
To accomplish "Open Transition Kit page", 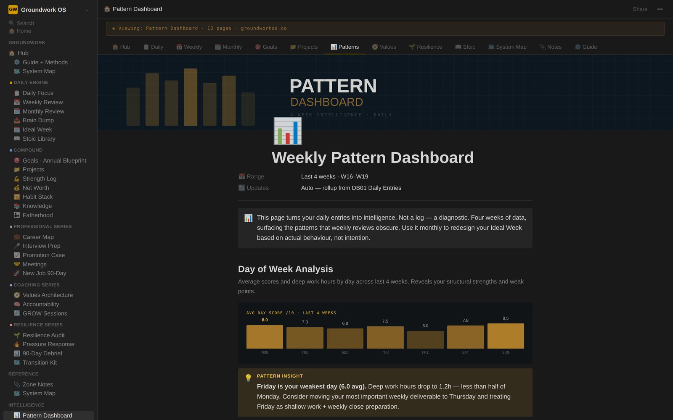I will click(x=48, y=362).
